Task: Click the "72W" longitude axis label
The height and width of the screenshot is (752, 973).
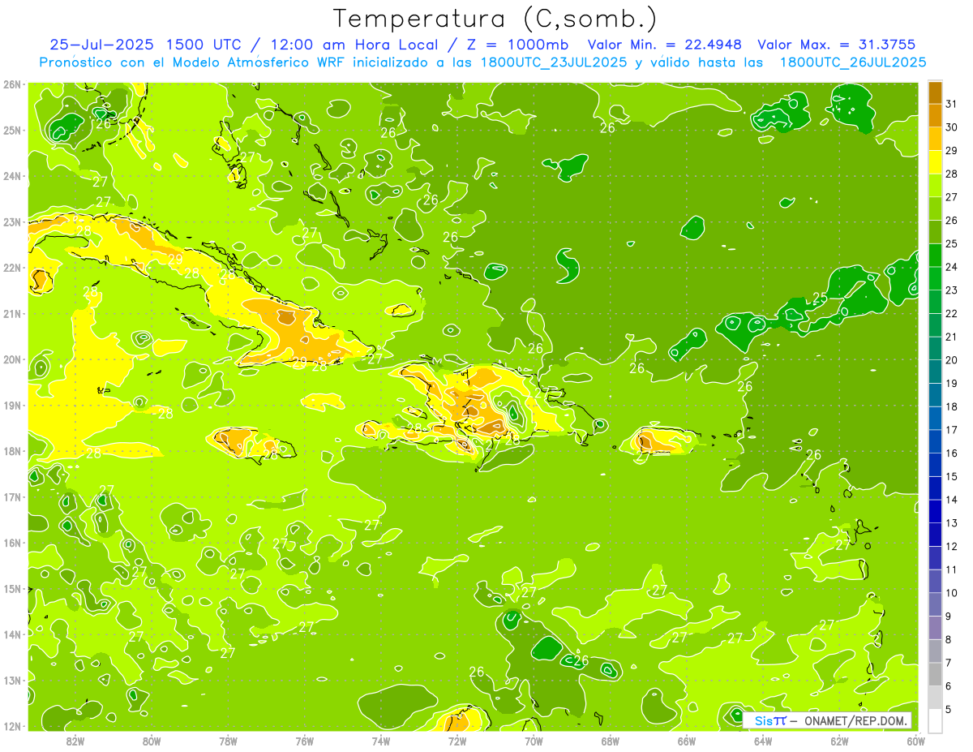Action: click(x=457, y=741)
